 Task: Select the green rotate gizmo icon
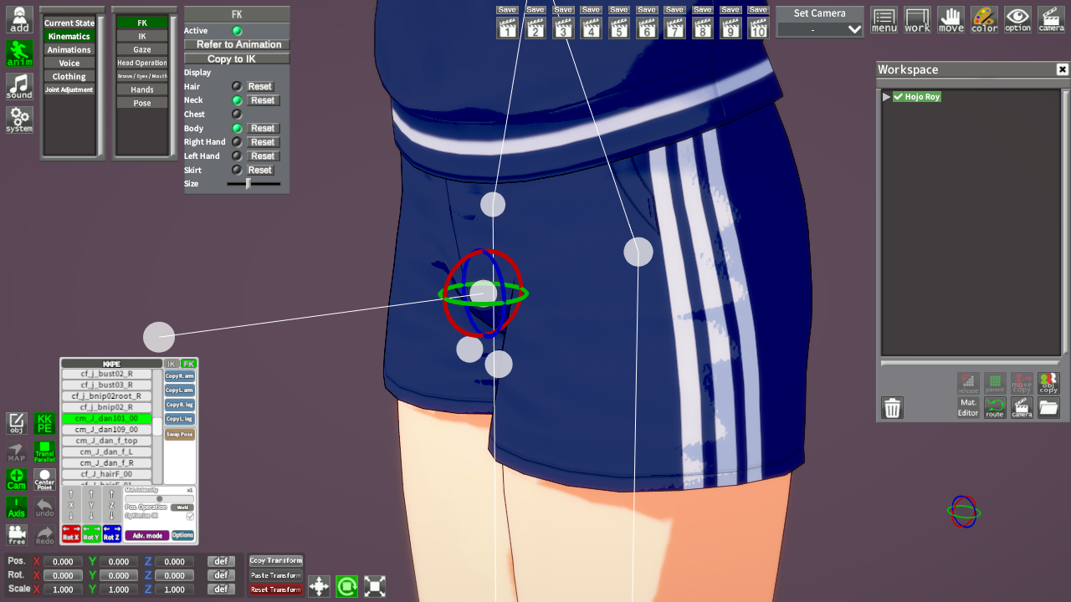pyautogui.click(x=347, y=586)
